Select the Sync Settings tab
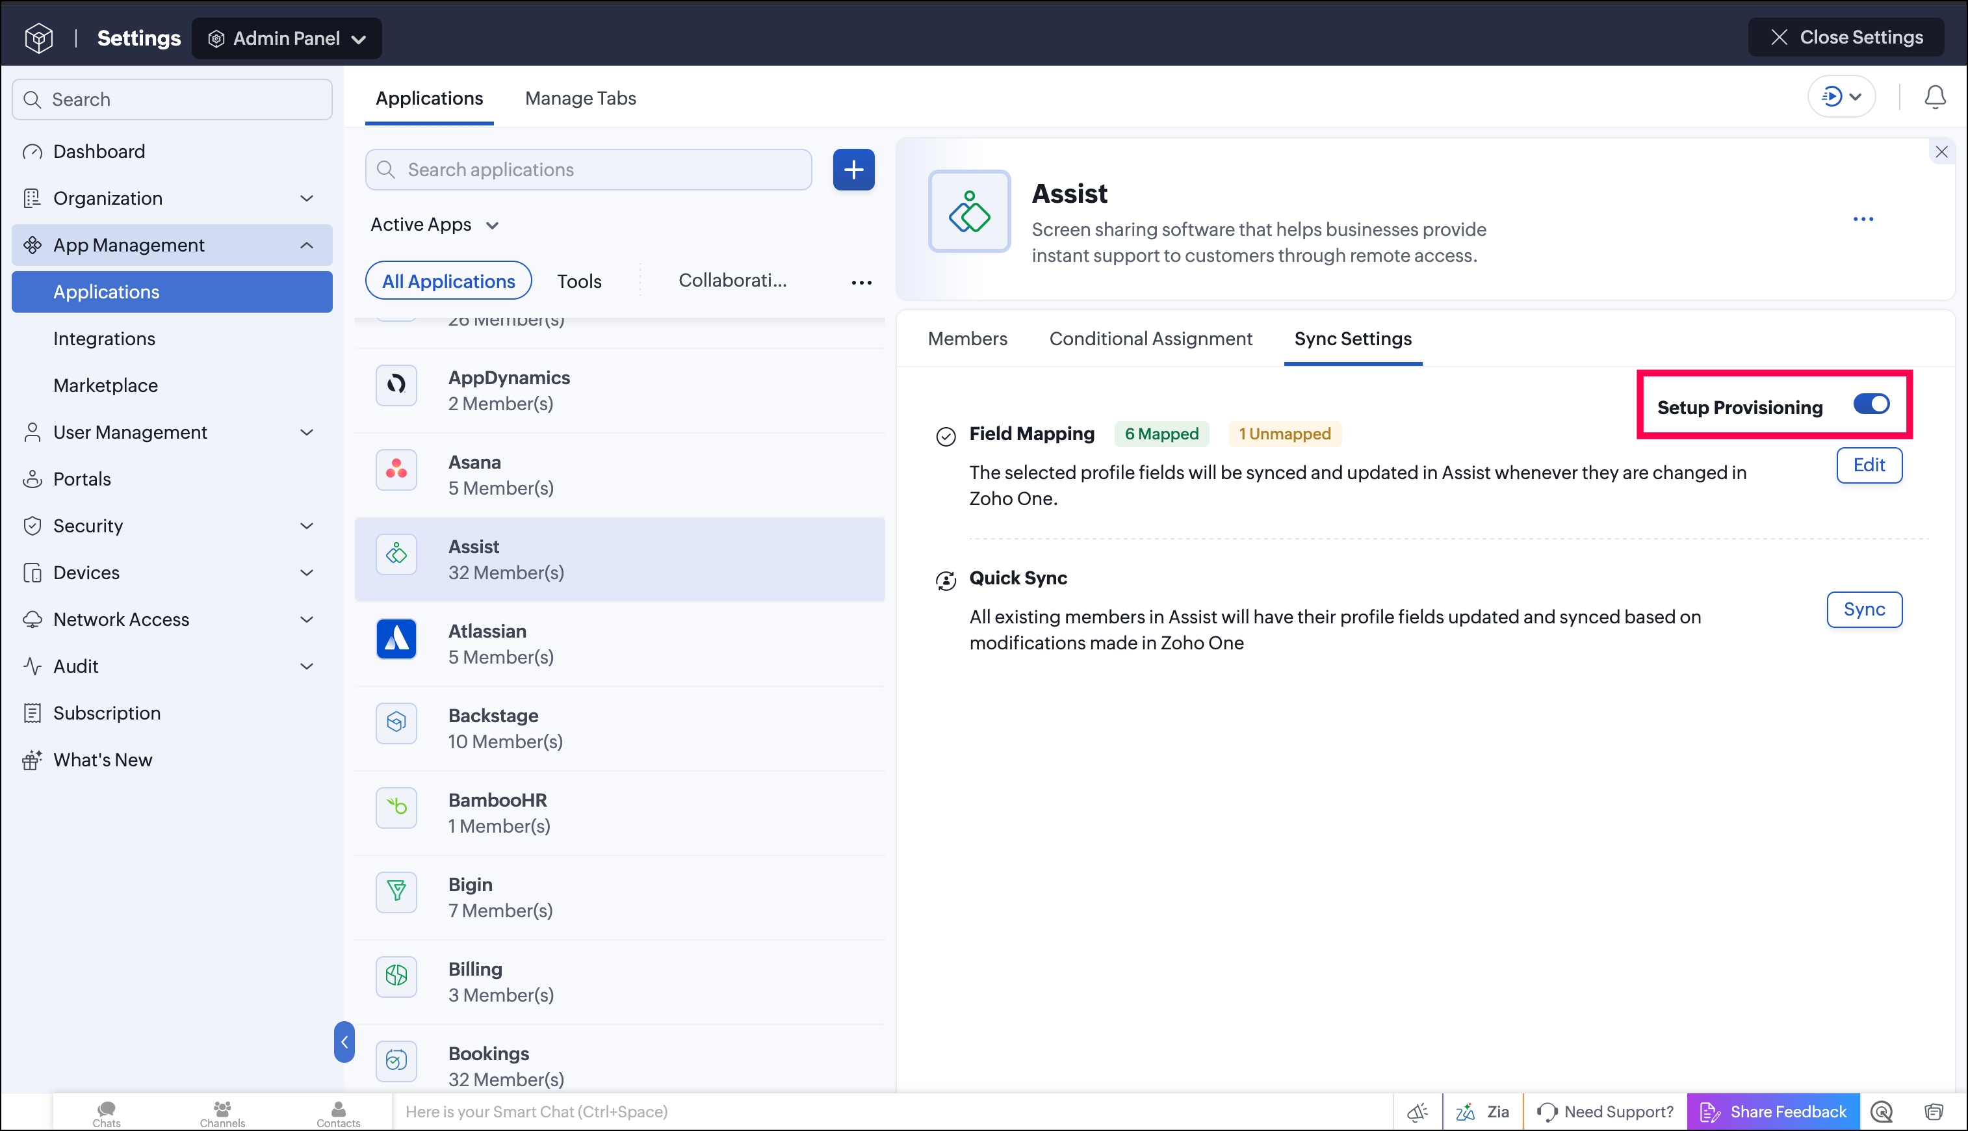1968x1131 pixels. [x=1352, y=339]
